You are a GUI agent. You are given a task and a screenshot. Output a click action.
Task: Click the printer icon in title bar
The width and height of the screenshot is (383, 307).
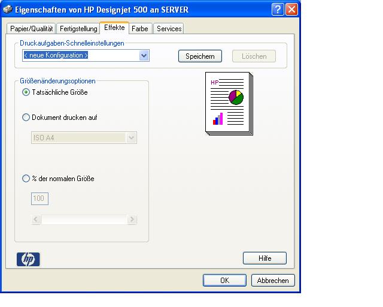[x=8, y=10]
